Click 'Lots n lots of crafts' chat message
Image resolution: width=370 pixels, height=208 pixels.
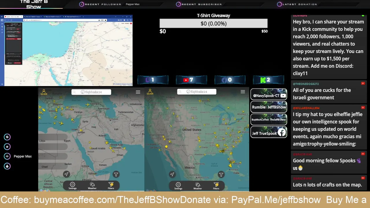pyautogui.click(x=328, y=185)
